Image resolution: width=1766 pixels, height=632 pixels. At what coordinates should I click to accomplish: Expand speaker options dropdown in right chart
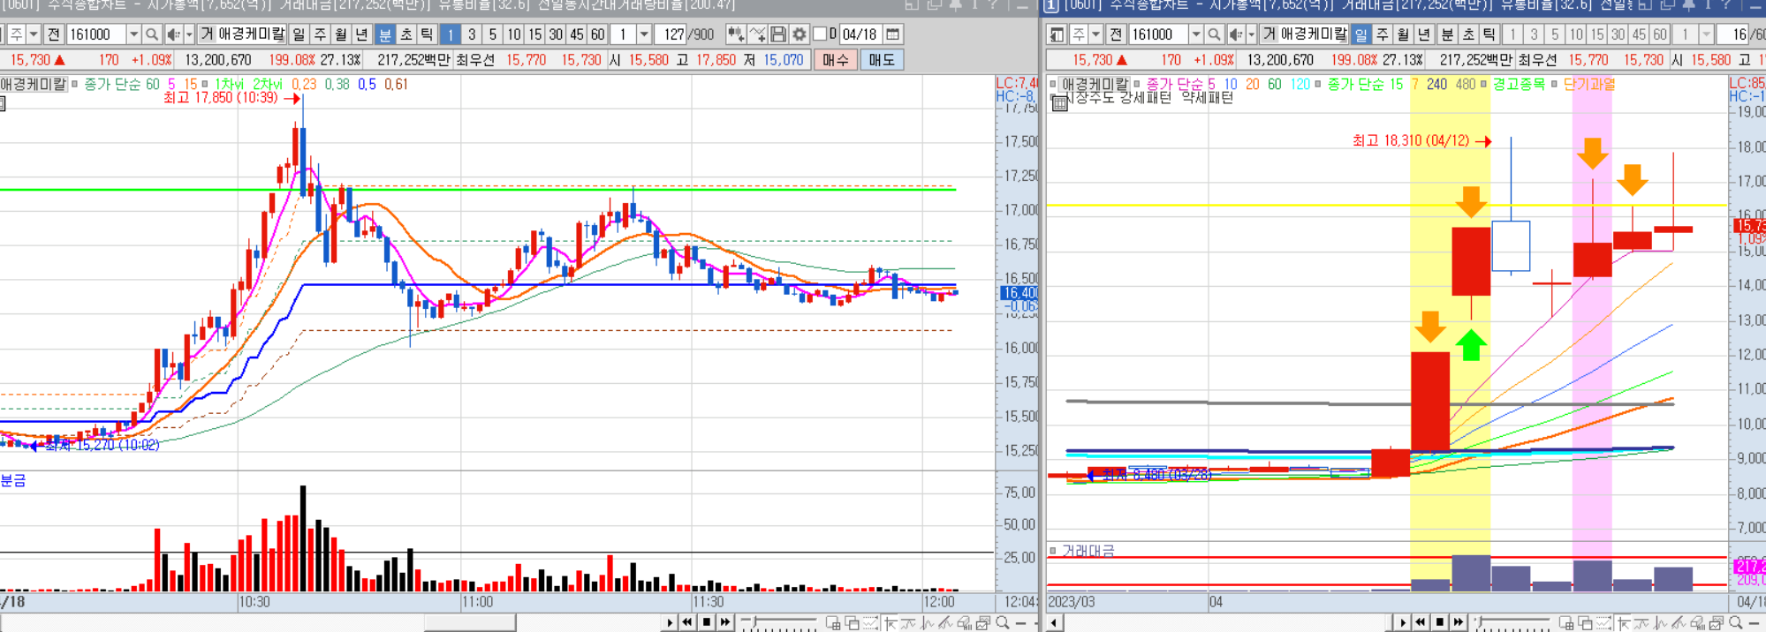[1251, 34]
